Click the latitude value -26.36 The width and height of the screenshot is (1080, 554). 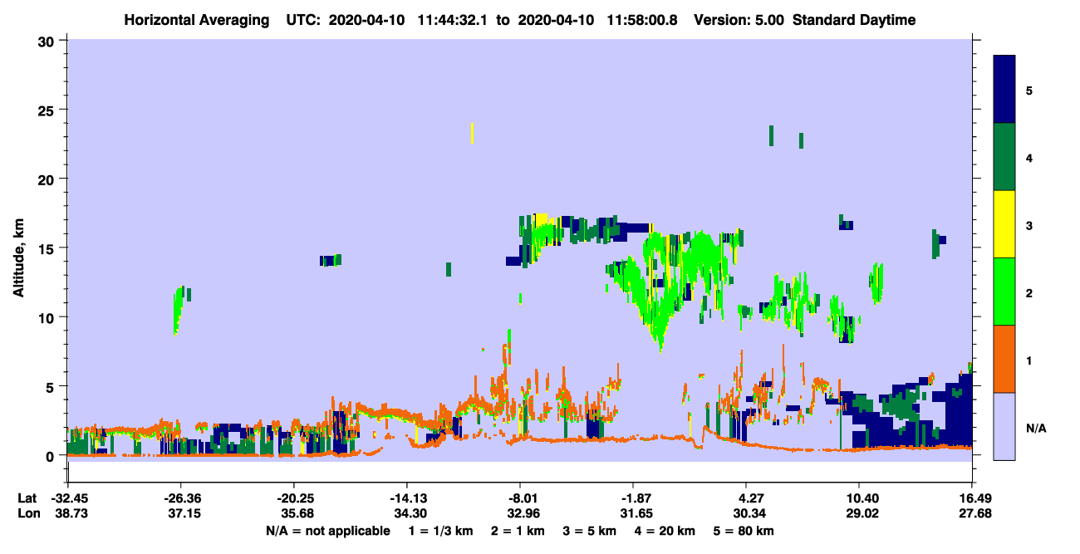click(x=181, y=498)
